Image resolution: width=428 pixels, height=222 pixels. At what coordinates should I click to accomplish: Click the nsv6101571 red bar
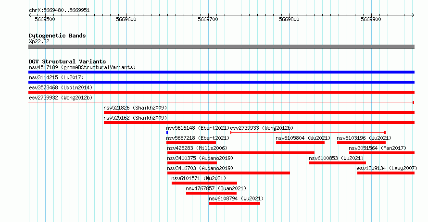pyautogui.click(x=204, y=183)
